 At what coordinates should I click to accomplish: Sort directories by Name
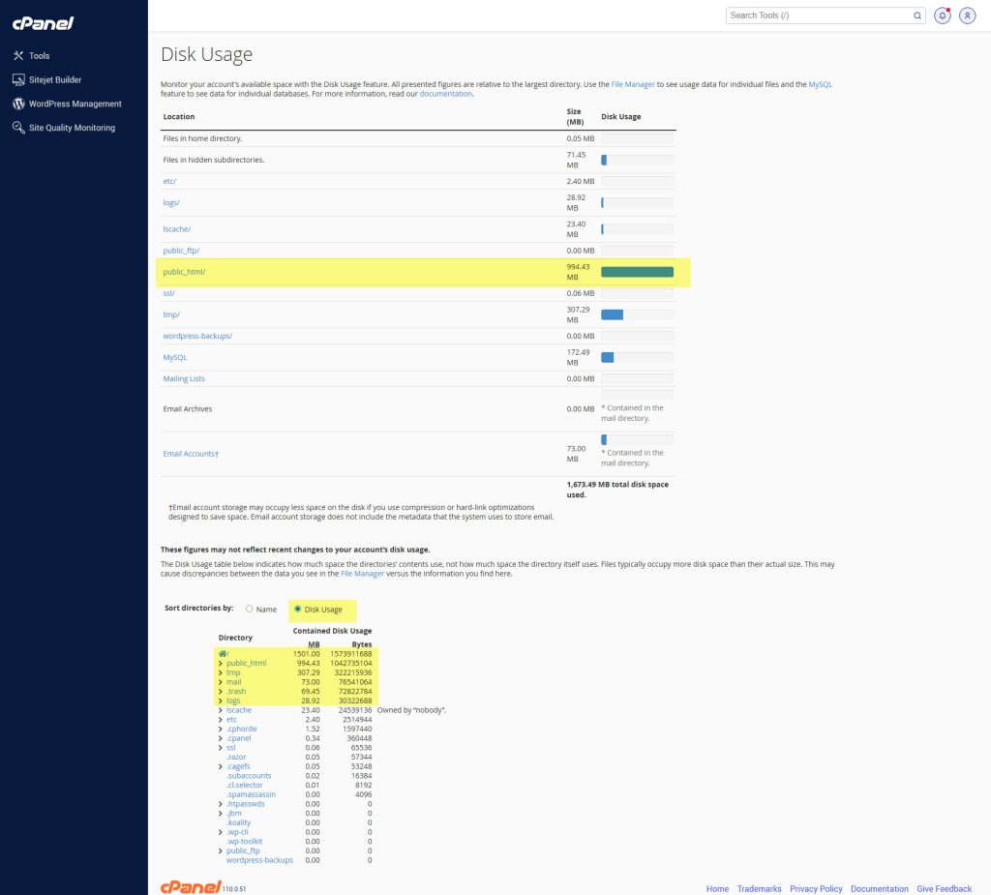point(250,610)
